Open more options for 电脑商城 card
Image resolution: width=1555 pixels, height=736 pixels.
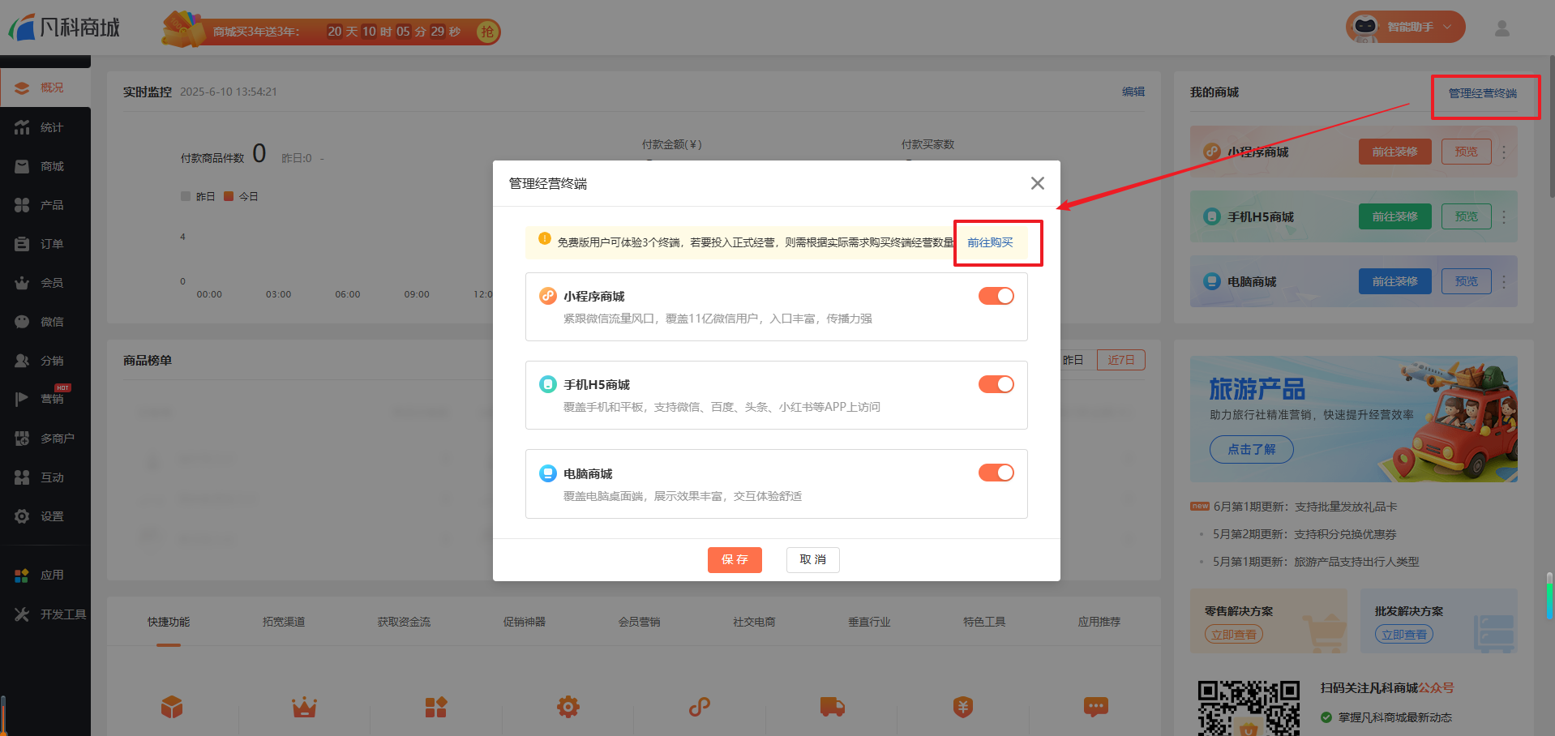click(1504, 281)
